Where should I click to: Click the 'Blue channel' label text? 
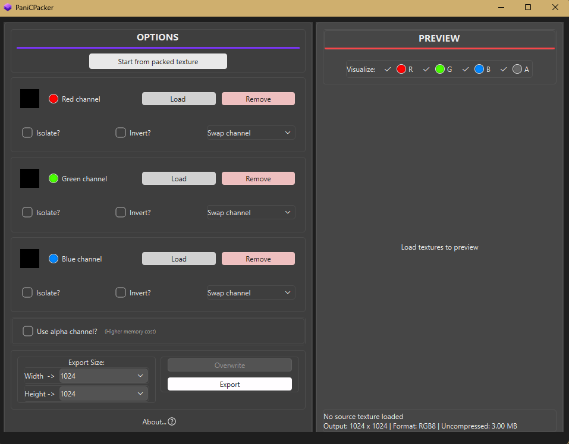(x=81, y=259)
